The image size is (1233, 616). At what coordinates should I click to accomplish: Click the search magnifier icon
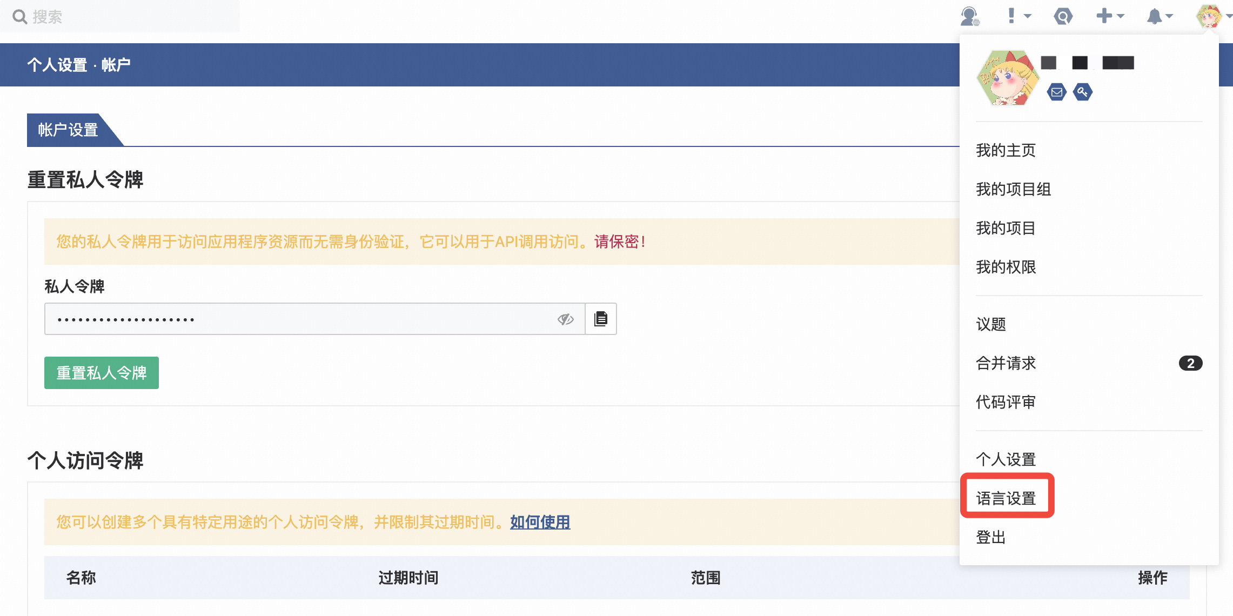pyautogui.click(x=19, y=17)
